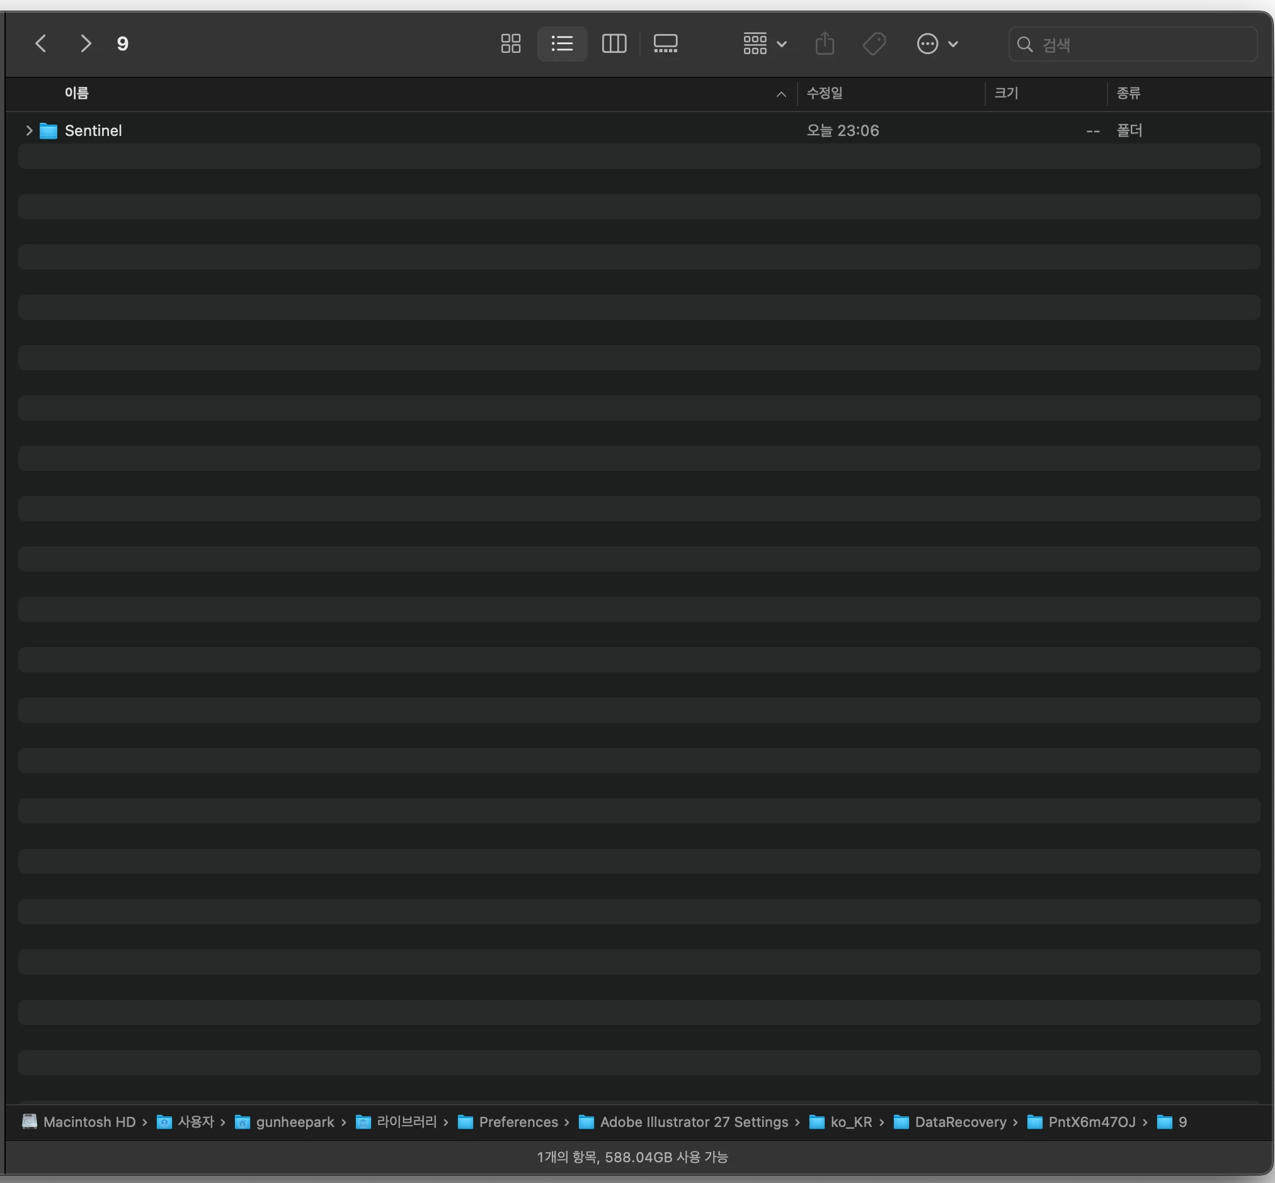Jump to Preferences in path bar
Screen dimensions: 1275x1183
pyautogui.click(x=517, y=1122)
